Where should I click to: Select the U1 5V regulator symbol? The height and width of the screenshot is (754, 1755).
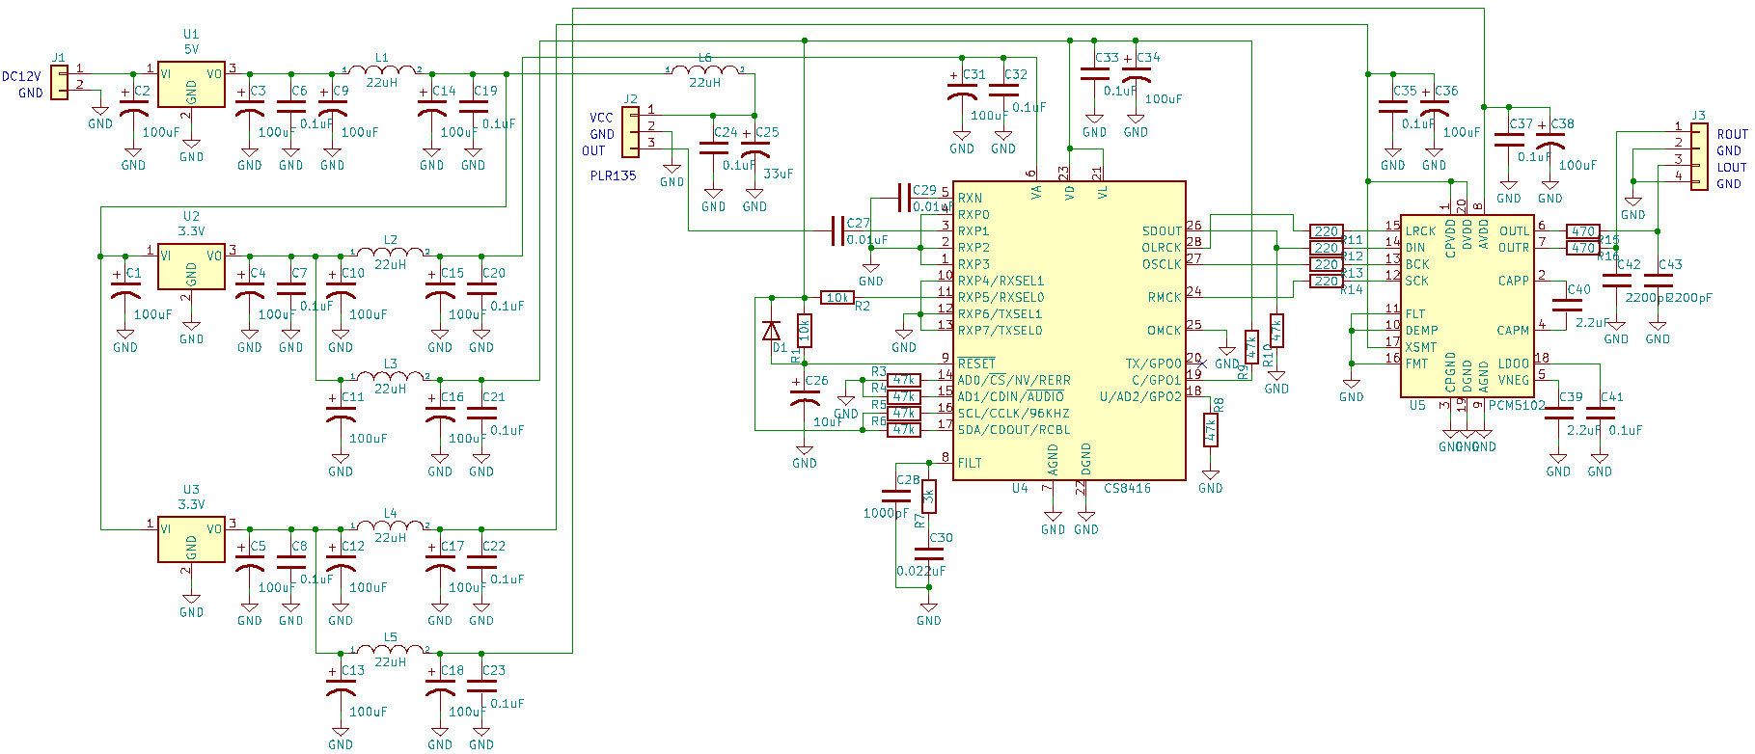pos(191,86)
